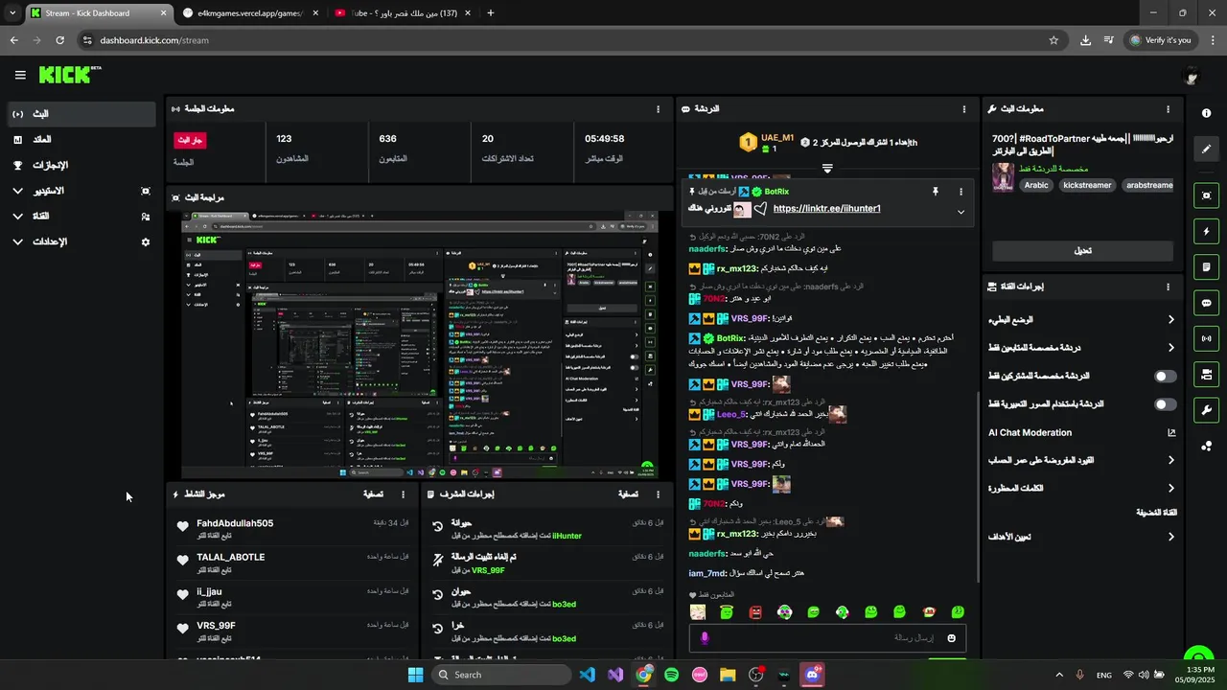Click TALAL_ABOTLE in activity feed
This screenshot has height=690, width=1227.
click(x=230, y=557)
